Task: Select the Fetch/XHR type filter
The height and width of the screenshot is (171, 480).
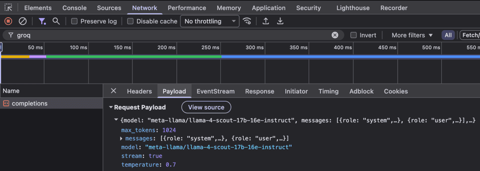Action: 470,35
